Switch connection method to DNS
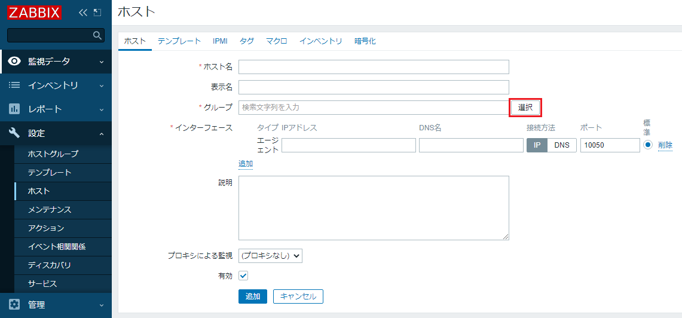 (561, 145)
